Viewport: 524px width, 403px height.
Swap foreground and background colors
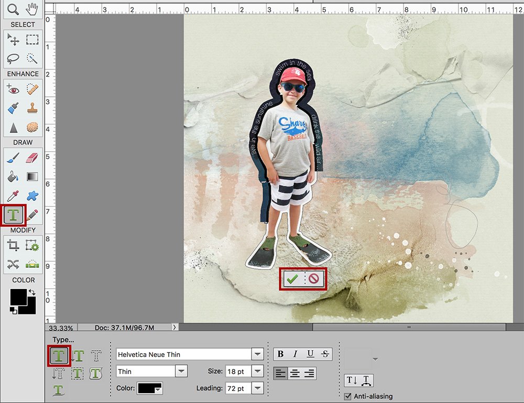click(32, 292)
